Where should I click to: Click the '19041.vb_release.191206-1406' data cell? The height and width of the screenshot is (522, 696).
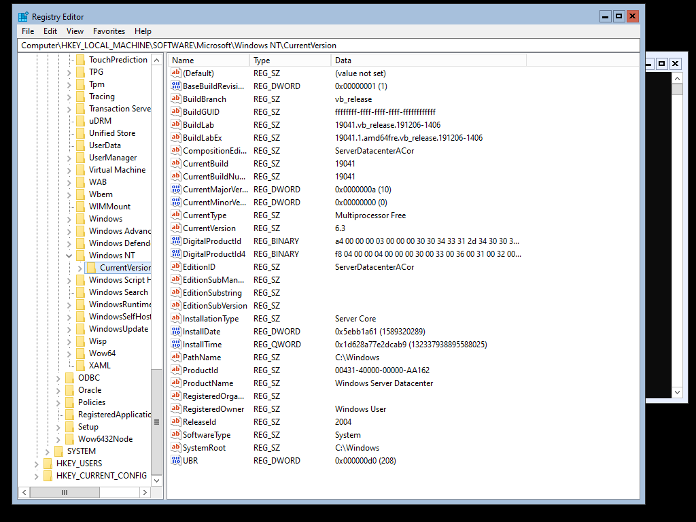[x=388, y=125]
